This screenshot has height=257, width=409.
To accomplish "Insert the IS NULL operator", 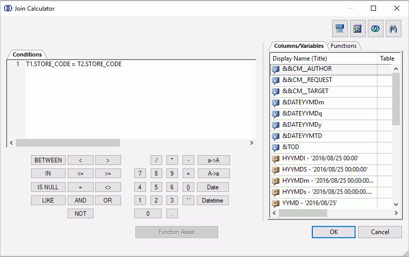I will pyautogui.click(x=48, y=187).
